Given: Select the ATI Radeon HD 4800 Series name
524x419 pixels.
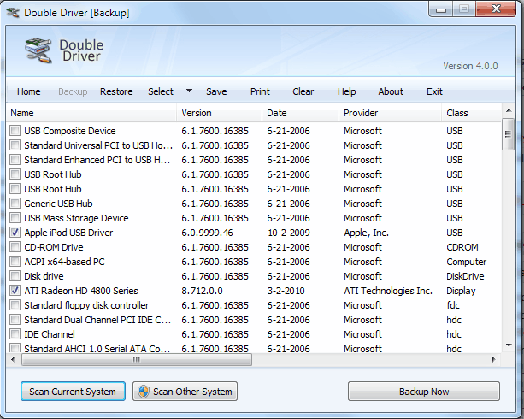Looking at the screenshot, I should pyautogui.click(x=81, y=291).
